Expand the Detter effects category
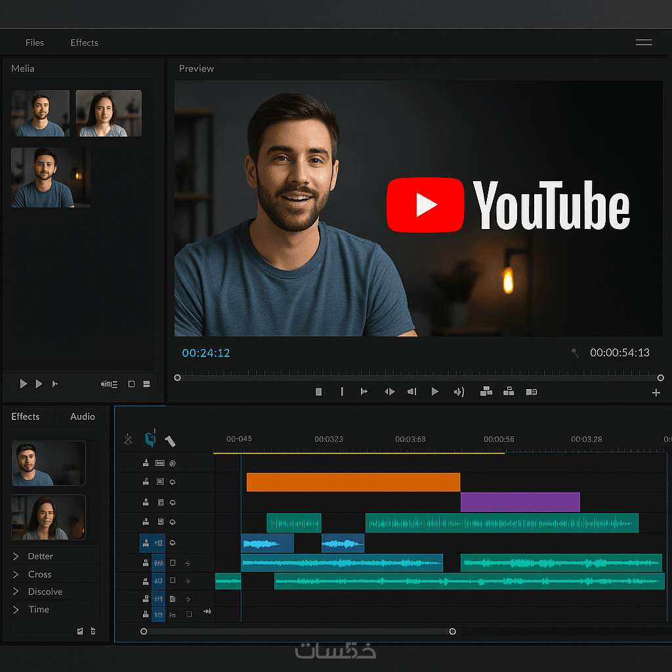Viewport: 672px width, 672px height. click(x=16, y=556)
